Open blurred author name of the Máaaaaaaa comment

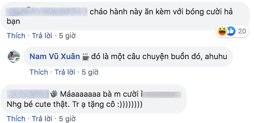click(28, 94)
